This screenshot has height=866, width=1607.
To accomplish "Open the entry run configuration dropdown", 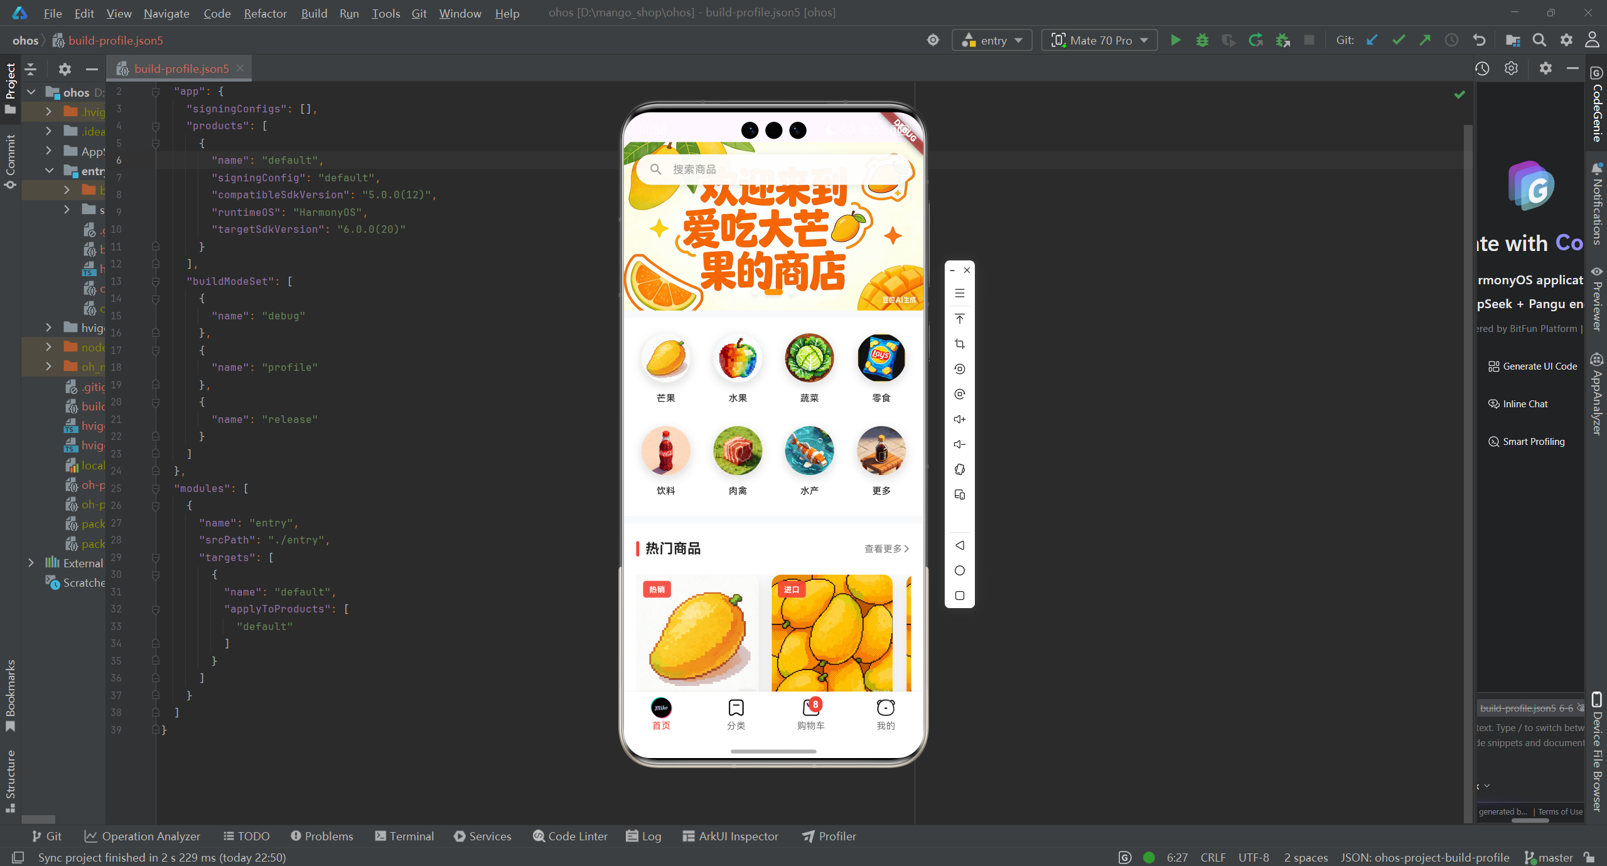I will (x=992, y=40).
